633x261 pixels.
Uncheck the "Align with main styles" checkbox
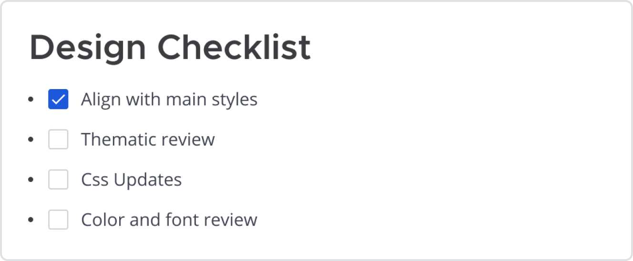click(58, 100)
